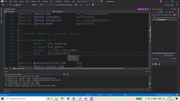Open Microsoft Edge from taskbar
The height and width of the screenshot is (101, 180).
[x=68, y=98]
